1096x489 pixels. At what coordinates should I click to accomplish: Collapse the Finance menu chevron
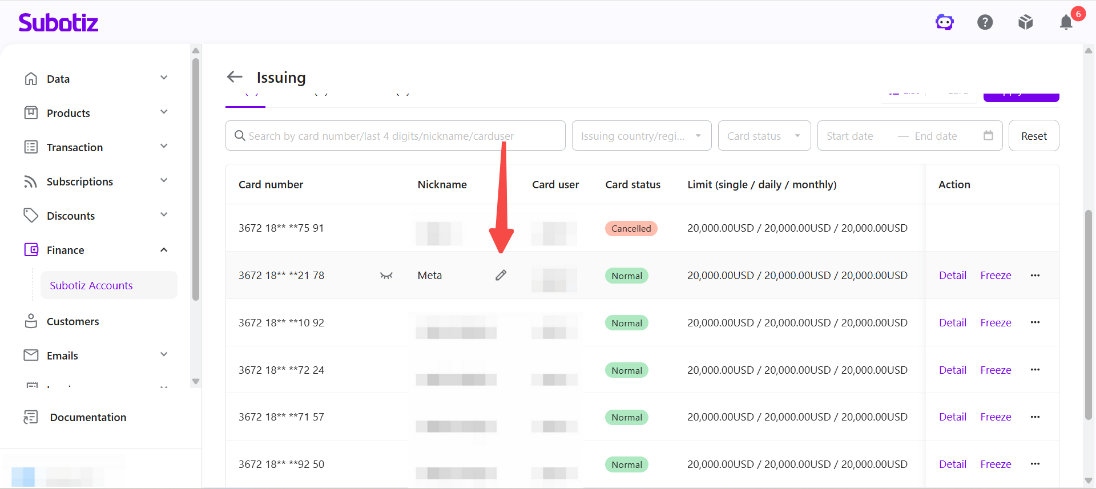click(164, 250)
